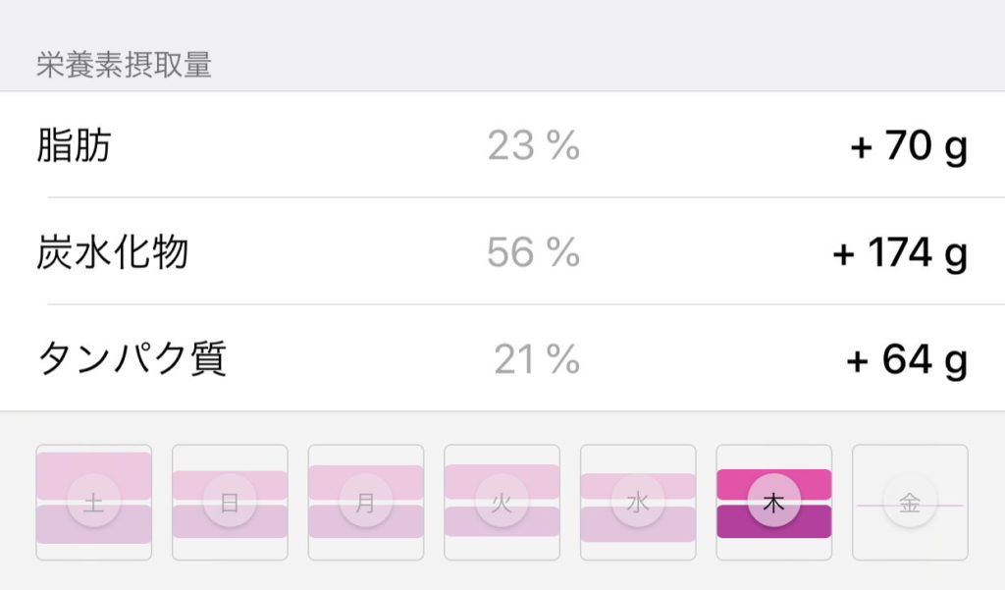Select the Monday (月) day tile

pyautogui.click(x=366, y=503)
